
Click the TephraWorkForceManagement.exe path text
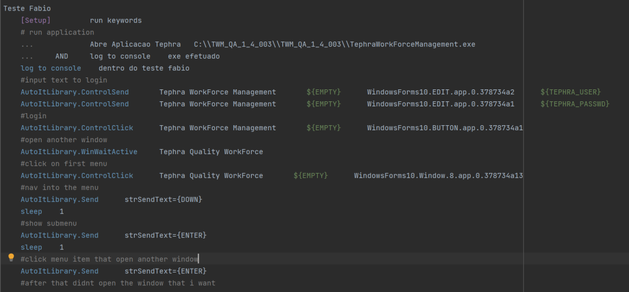click(x=335, y=45)
